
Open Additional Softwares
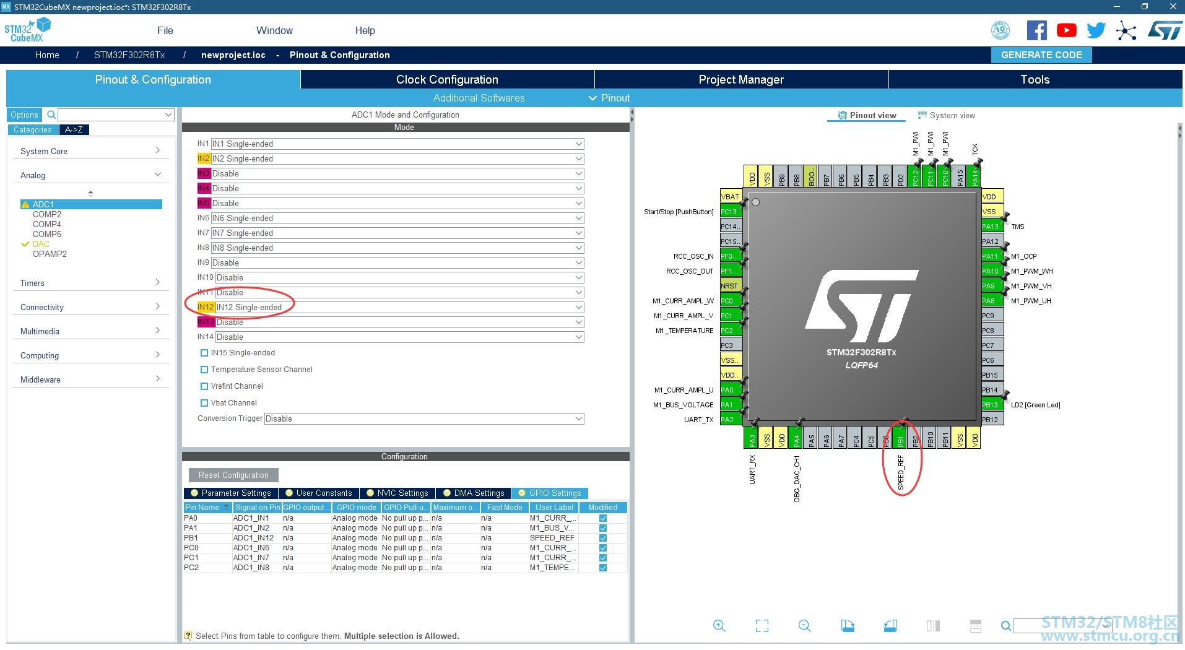479,98
